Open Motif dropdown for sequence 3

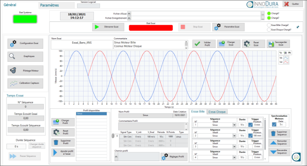234,147
